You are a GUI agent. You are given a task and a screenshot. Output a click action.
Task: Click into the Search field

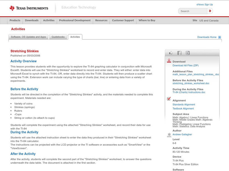click(x=193, y=11)
